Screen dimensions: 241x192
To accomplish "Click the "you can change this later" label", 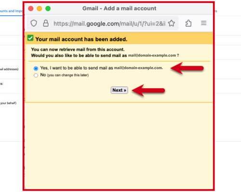I will [68, 75].
